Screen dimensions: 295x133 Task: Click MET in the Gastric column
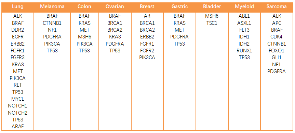[x=179, y=30]
